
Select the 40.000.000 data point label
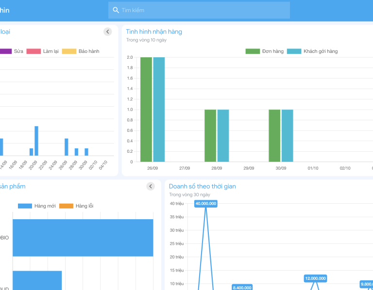point(205,204)
